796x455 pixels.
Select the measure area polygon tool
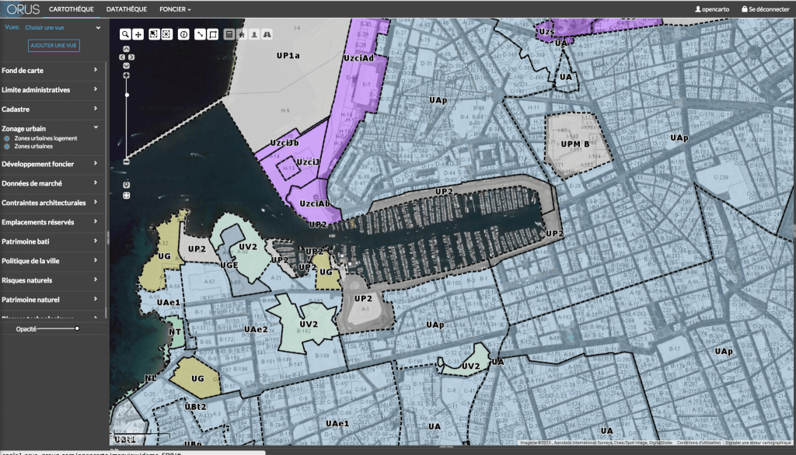[x=213, y=34]
